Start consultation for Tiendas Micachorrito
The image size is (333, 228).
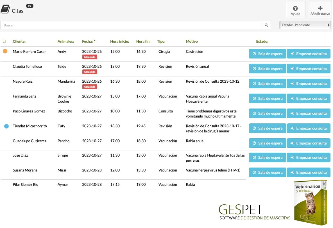[309, 128]
